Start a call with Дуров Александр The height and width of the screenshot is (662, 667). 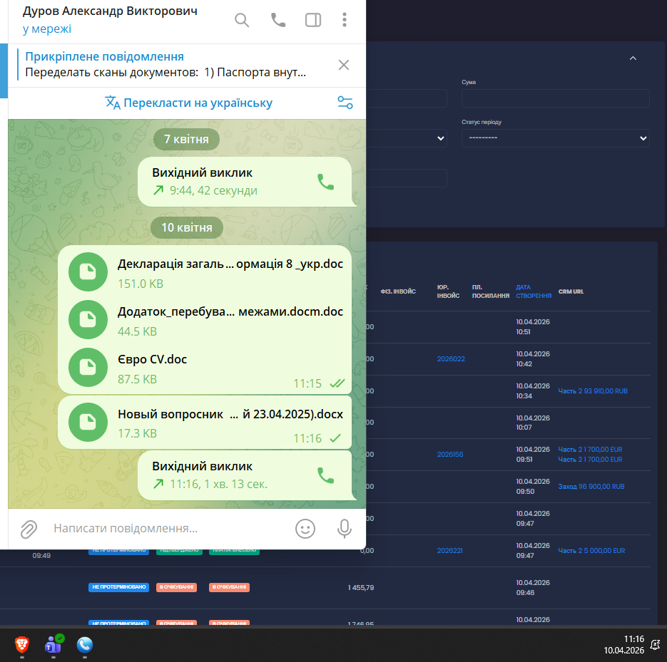[x=278, y=20]
